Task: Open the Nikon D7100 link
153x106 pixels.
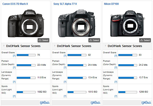Action: [x=111, y=4]
